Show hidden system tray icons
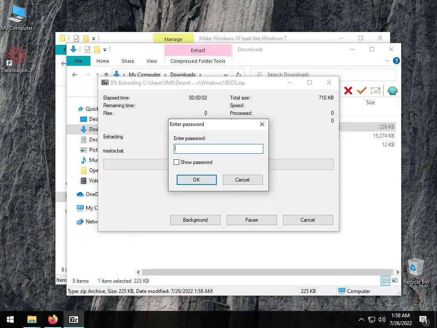Image resolution: width=437 pixels, height=328 pixels. point(361,319)
